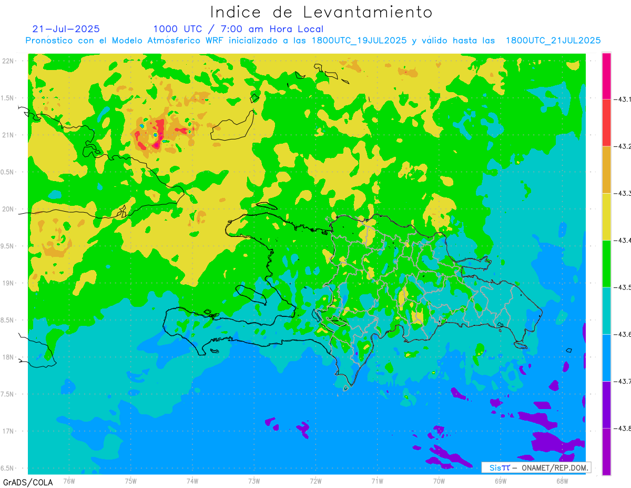Click the longitude label "75W"
631x488 pixels.
(131, 481)
